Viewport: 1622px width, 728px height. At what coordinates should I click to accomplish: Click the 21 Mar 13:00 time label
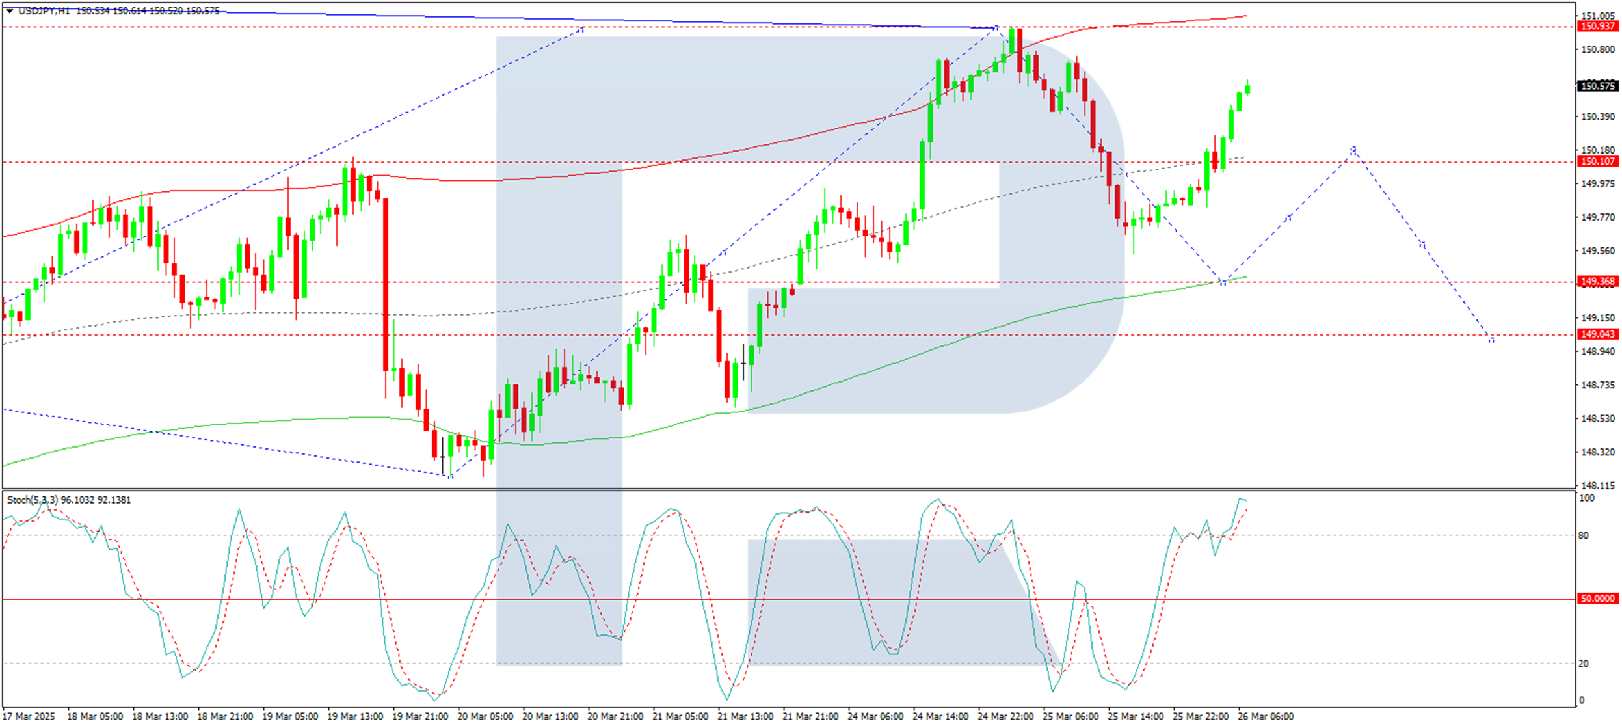point(745,716)
